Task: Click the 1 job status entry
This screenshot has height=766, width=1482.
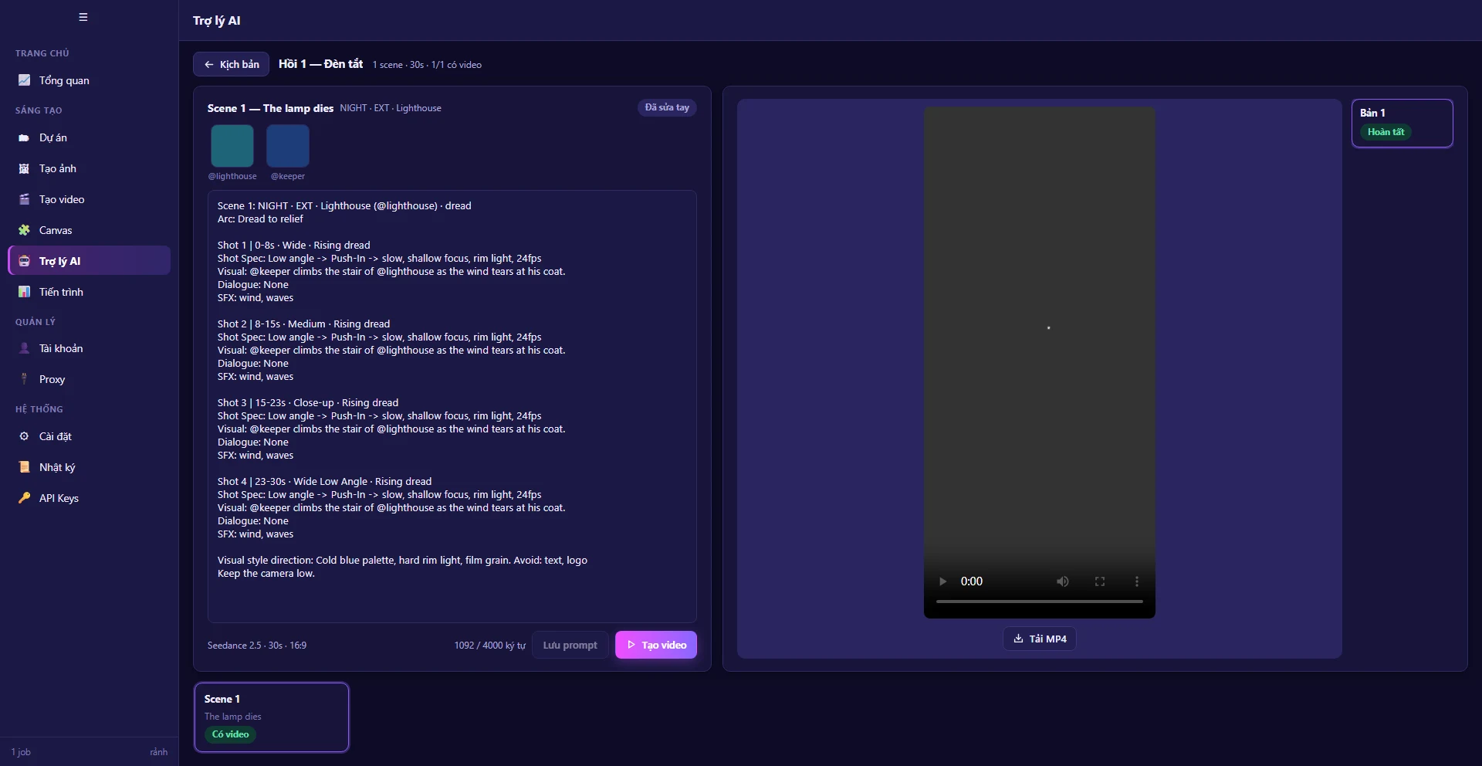Action: 21,752
